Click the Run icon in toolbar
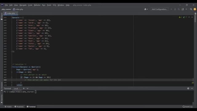Screen dimensions: 197x111 171,9
